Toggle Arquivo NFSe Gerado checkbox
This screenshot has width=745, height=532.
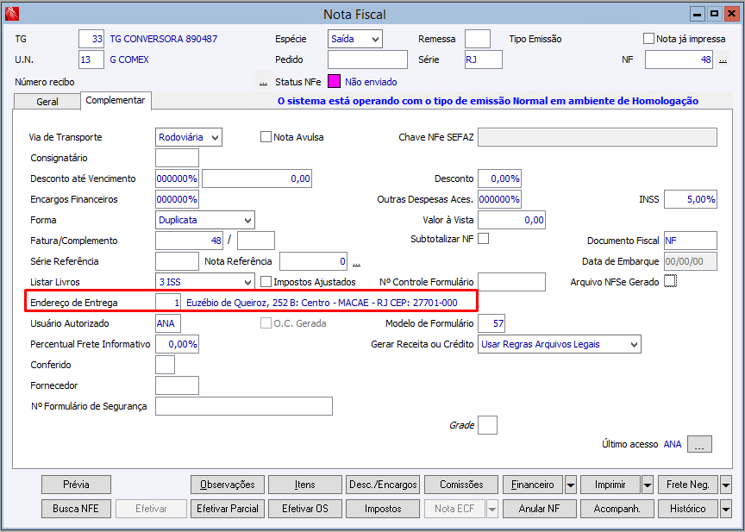(x=670, y=281)
